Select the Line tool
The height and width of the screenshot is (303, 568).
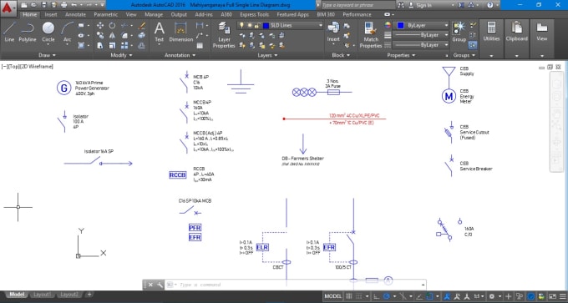(9, 32)
